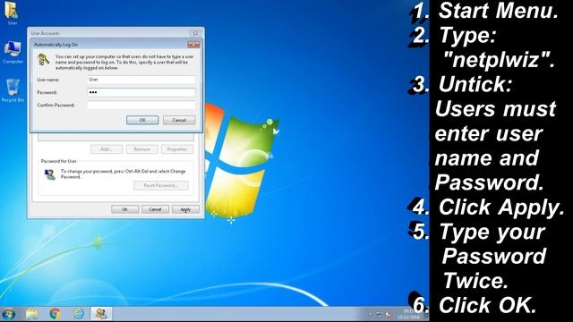The height and width of the screenshot is (322, 573).
Task: Click the volume icon in system tray
Action: 389,315
